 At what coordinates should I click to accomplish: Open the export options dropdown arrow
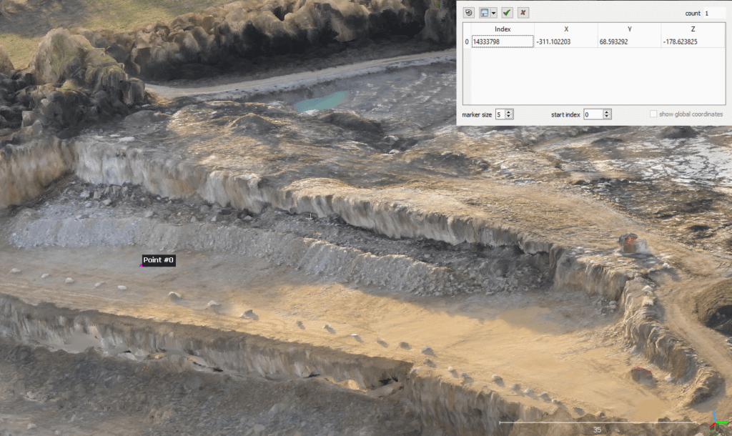[493, 11]
